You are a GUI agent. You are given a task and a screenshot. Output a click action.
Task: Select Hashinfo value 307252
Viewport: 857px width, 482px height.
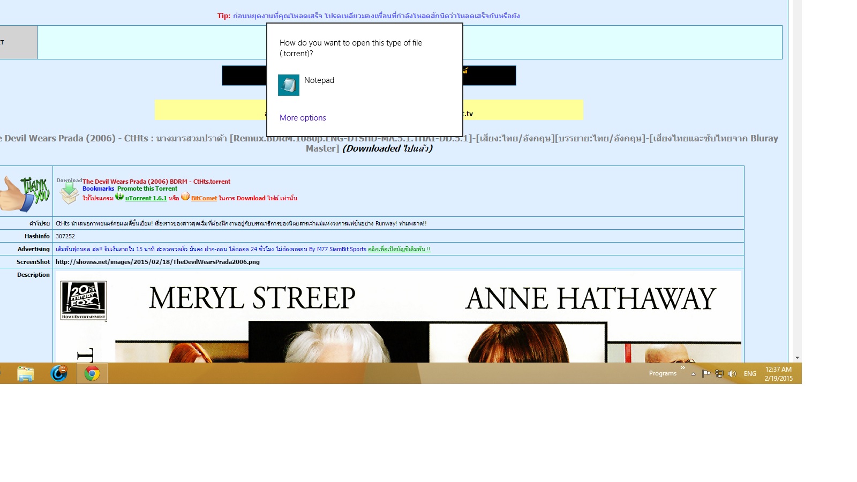(x=65, y=236)
